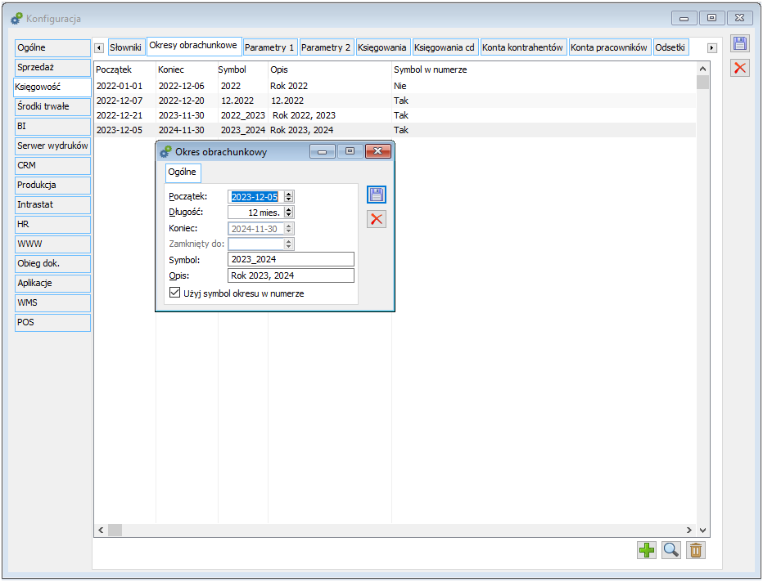Image resolution: width=763 pixels, height=582 pixels.
Task: Click horizontal scrollbar left arrow
Action: tap(101, 530)
